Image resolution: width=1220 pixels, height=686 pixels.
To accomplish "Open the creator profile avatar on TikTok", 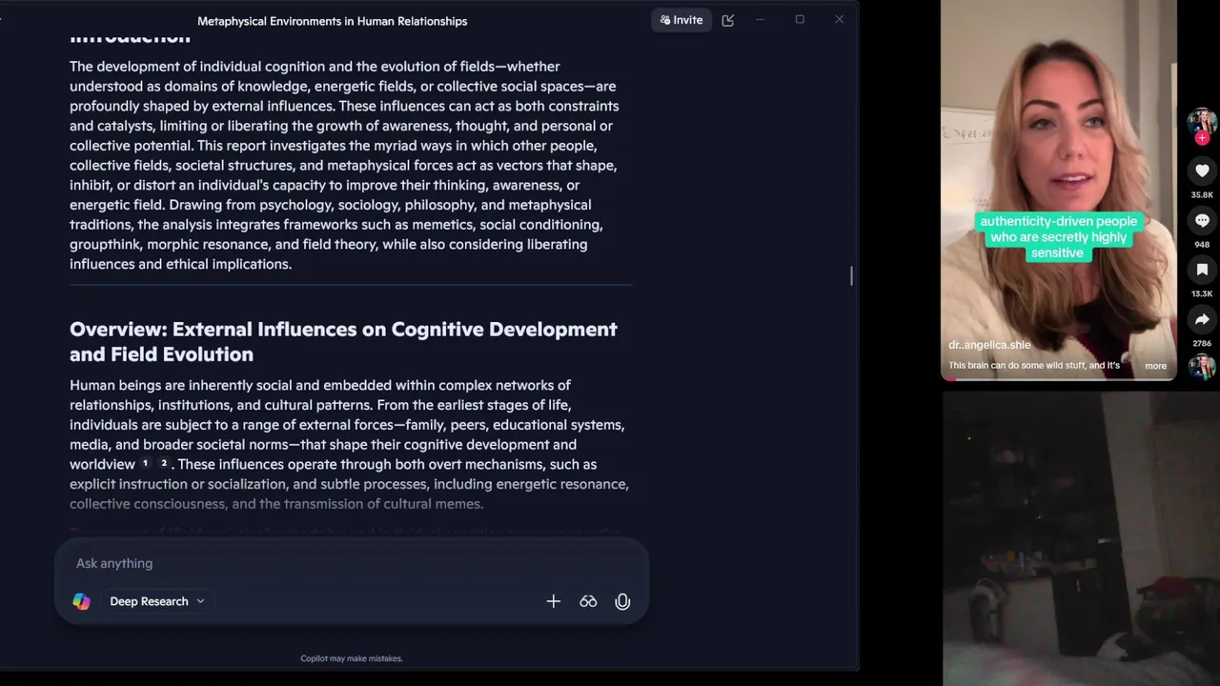I will pyautogui.click(x=1202, y=122).
